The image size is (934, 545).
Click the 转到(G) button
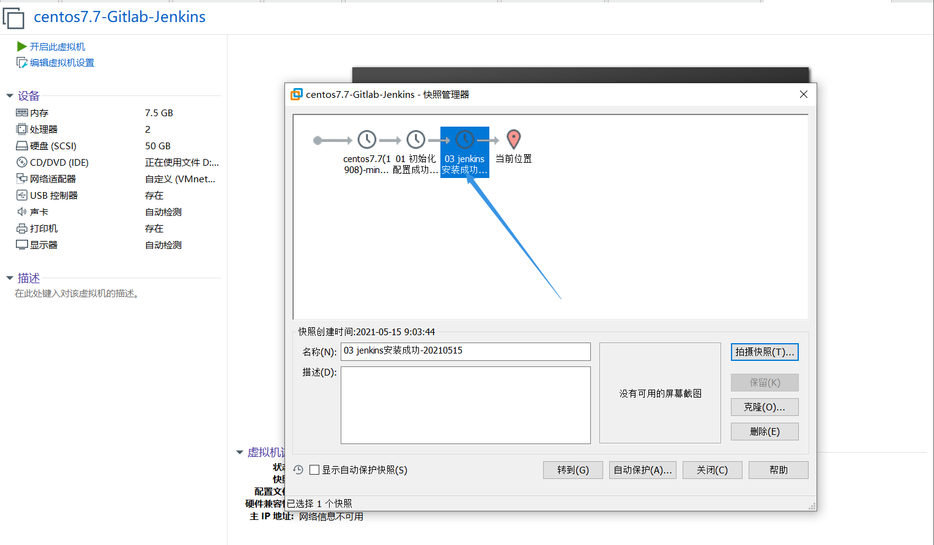[573, 470]
